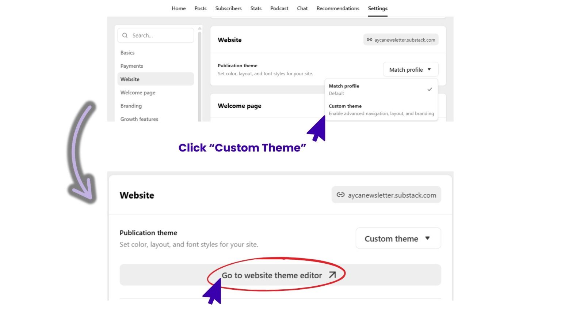Click the caret icon on Match profile dropdown
The image size is (561, 316).
pyautogui.click(x=428, y=69)
